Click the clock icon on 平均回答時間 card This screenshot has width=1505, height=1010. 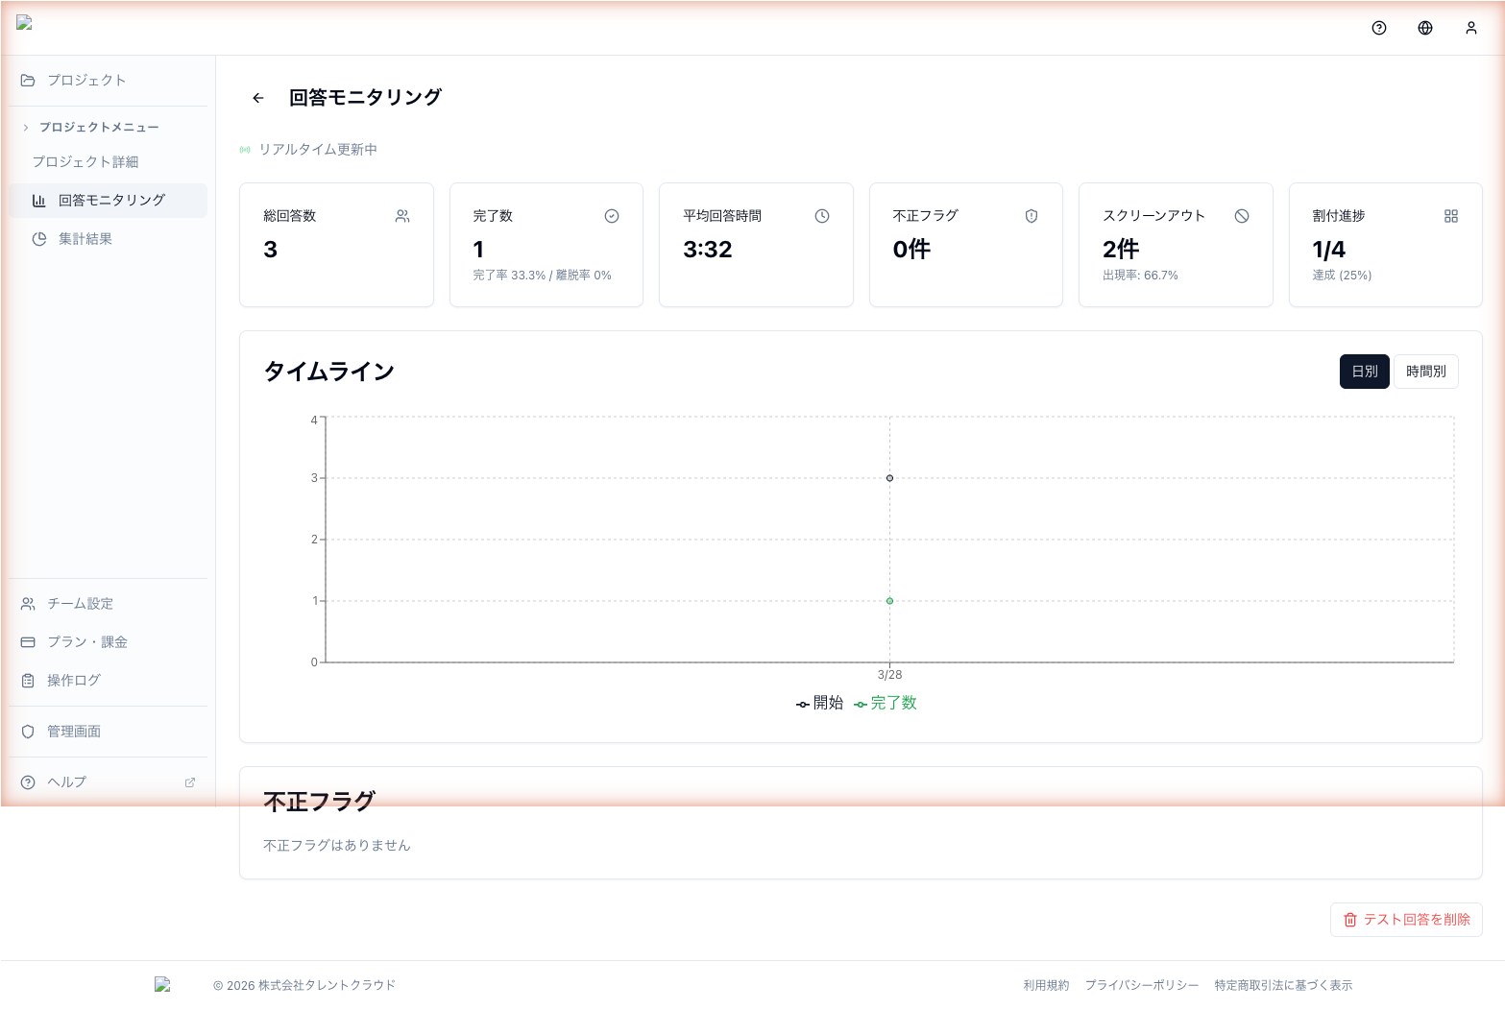[x=822, y=216]
